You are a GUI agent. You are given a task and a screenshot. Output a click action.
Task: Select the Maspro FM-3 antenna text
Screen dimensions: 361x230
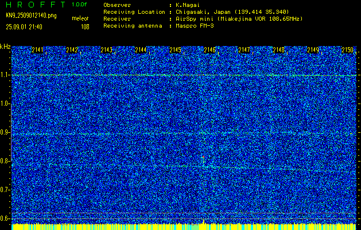coord(195,26)
